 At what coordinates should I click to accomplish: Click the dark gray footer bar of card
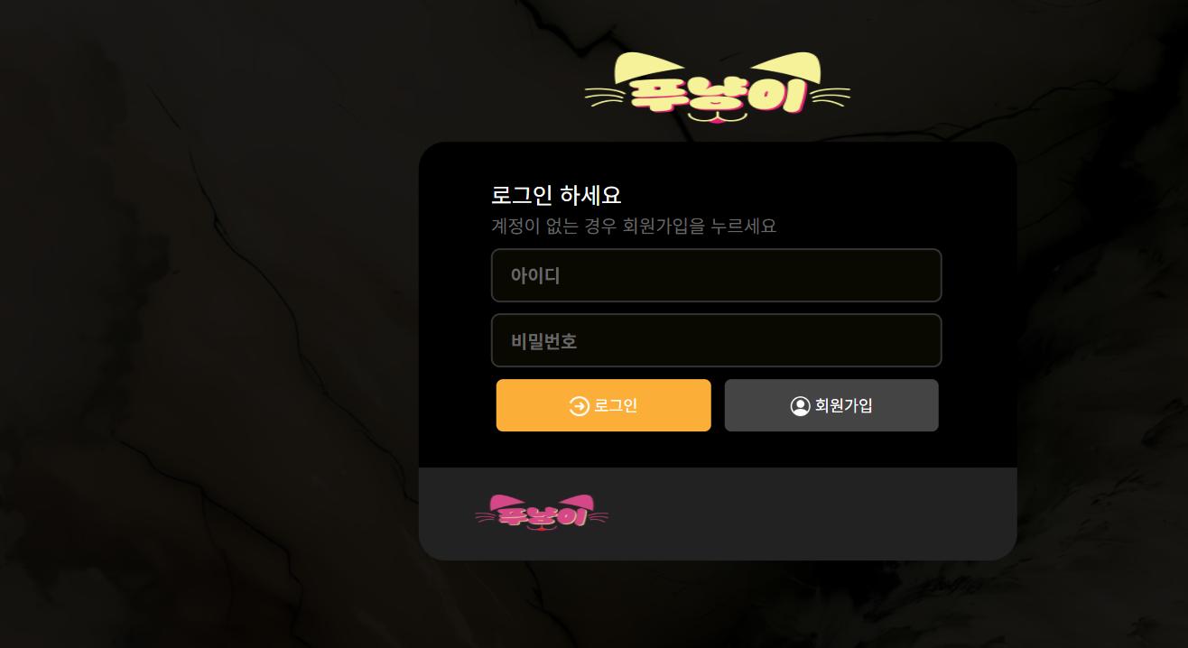coord(718,514)
